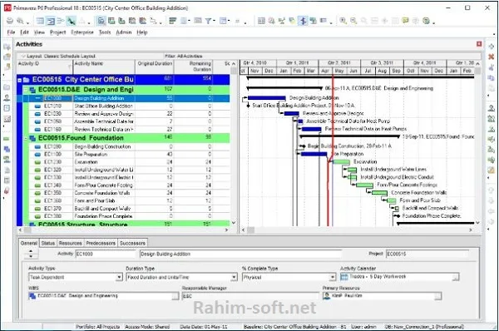
Task: Switch to the Status tab
Action: (48, 243)
